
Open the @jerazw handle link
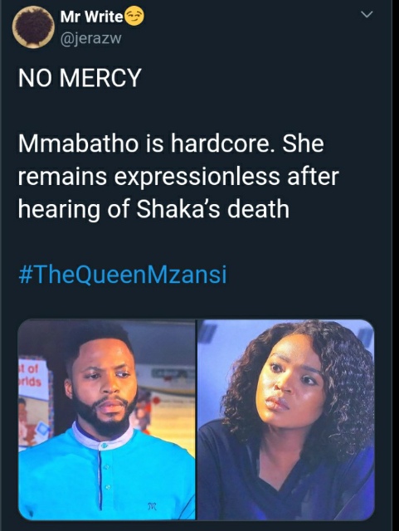[x=90, y=39]
